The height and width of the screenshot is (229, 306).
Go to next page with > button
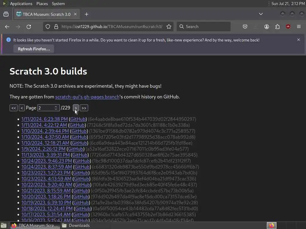click(x=76, y=108)
